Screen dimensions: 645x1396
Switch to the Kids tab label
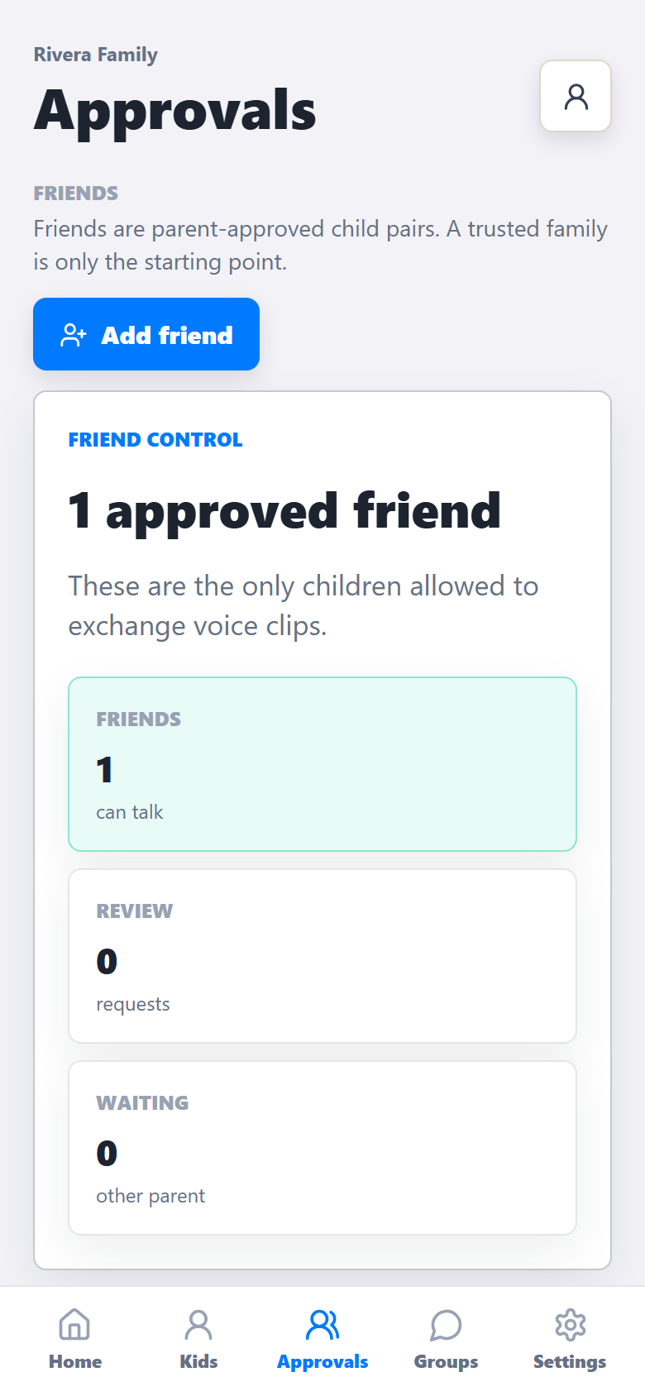point(198,1361)
